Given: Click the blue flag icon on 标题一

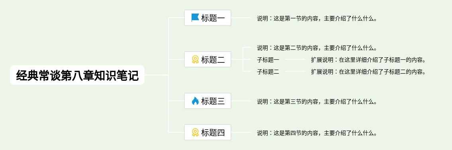Looking at the screenshot, I should tap(195, 18).
